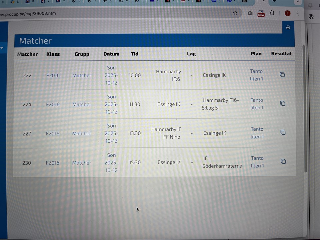Open result icon for match 222
The width and height of the screenshot is (320, 240).
click(x=282, y=75)
